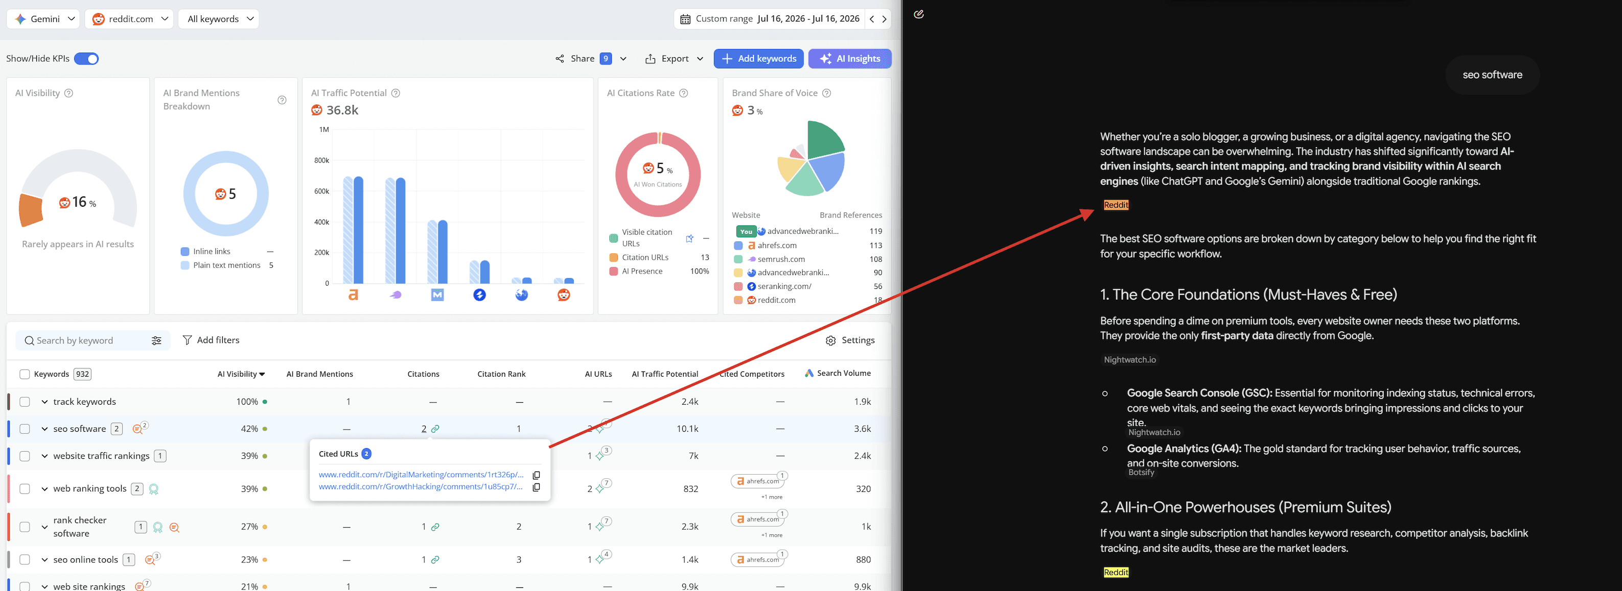1622x591 pixels.
Task: Click the ahrefs bar icon in traffic chart
Action: [353, 295]
